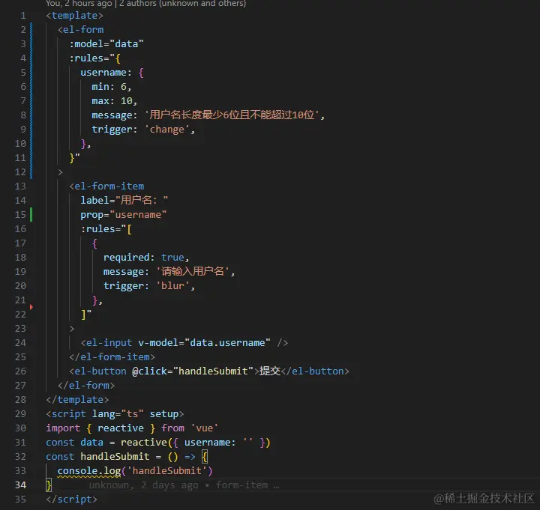Click line number 17 in the gutter

click(x=20, y=243)
